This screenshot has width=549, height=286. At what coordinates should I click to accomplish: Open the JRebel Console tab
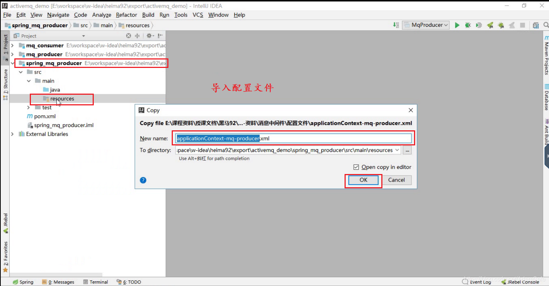tap(520, 282)
